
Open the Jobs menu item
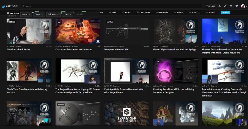pyautogui.click(x=112, y=12)
